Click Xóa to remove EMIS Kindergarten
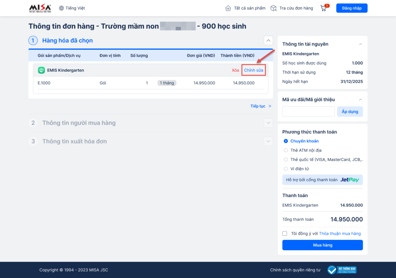 236,70
